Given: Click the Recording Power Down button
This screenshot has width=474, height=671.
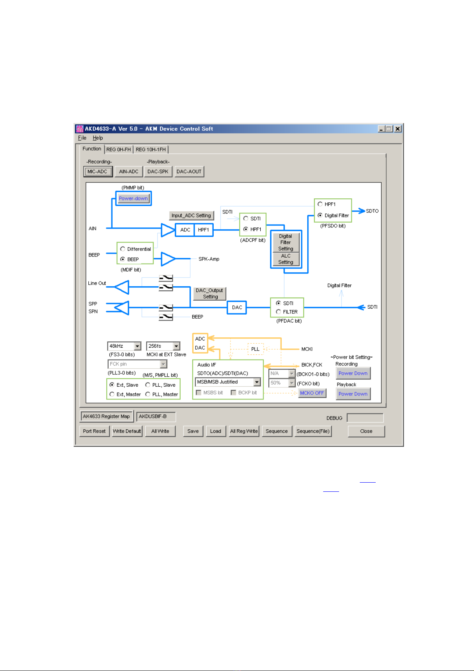Looking at the screenshot, I should coord(353,373).
